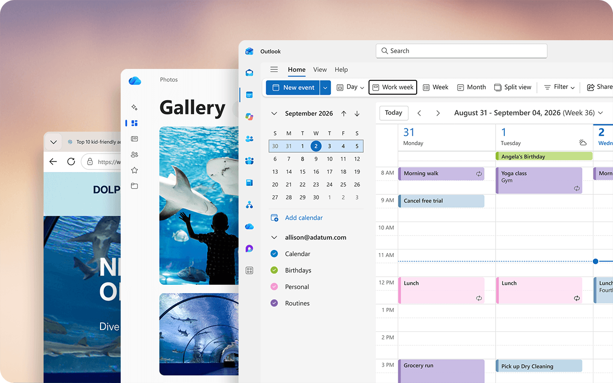
Task: Toggle the Outlook hamburger navigation menu
Action: point(274,69)
